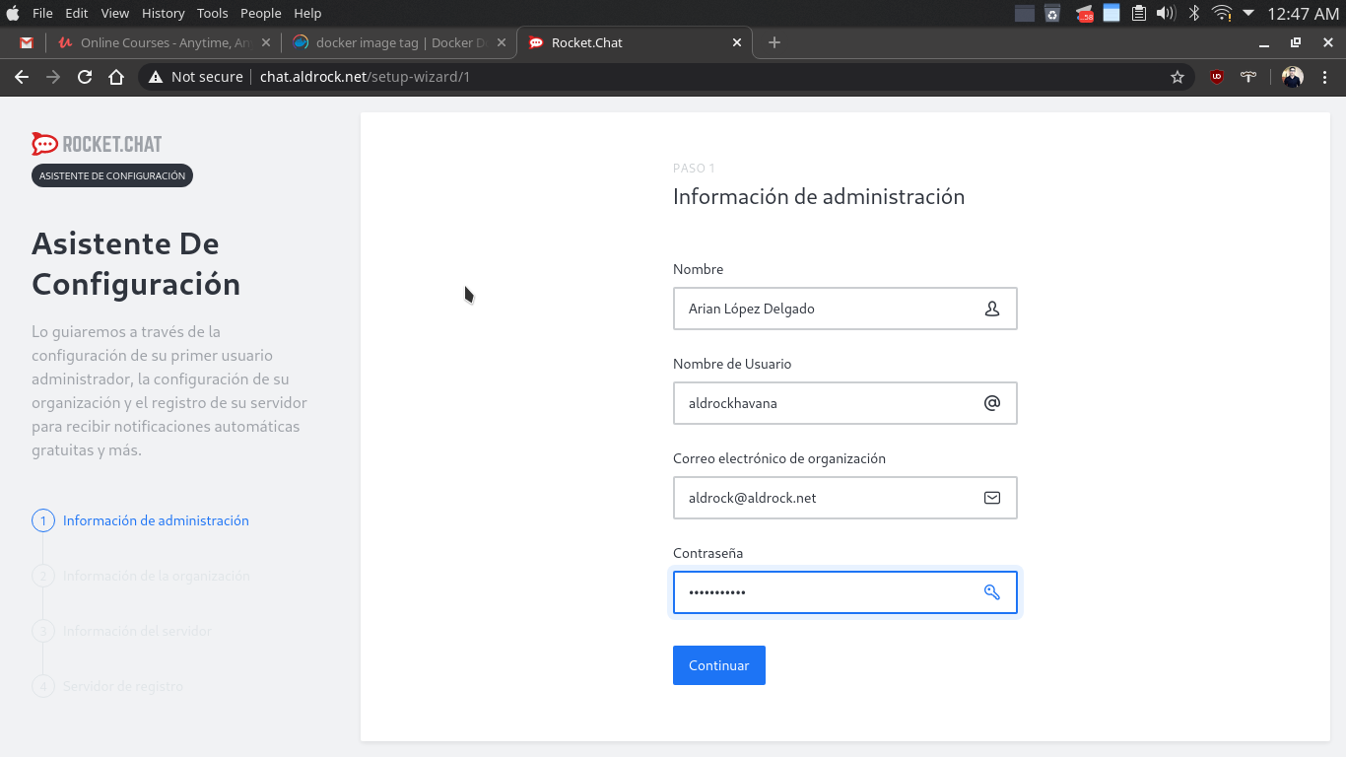Expand the system tray arrow
Screen dimensions: 1346x757
coord(1248,13)
